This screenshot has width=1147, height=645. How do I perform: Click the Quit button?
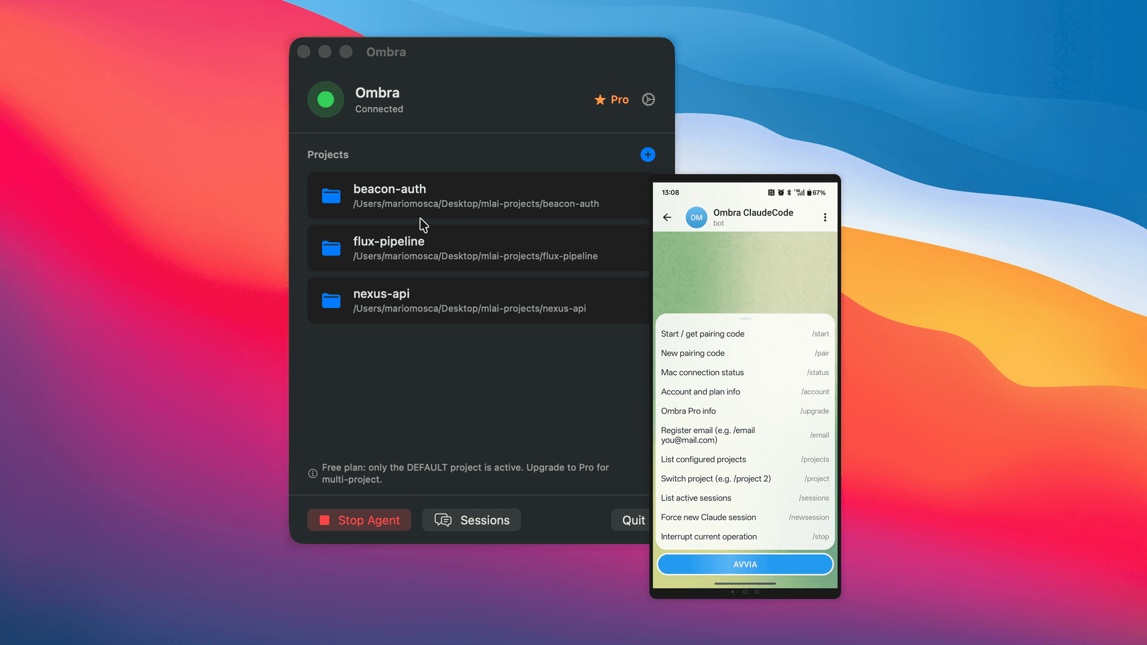(x=633, y=520)
